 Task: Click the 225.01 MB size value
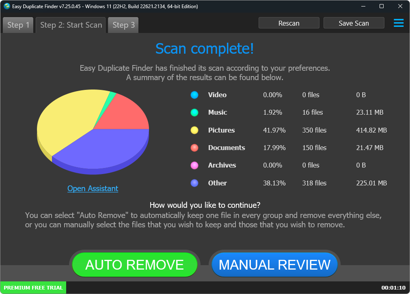click(371, 183)
